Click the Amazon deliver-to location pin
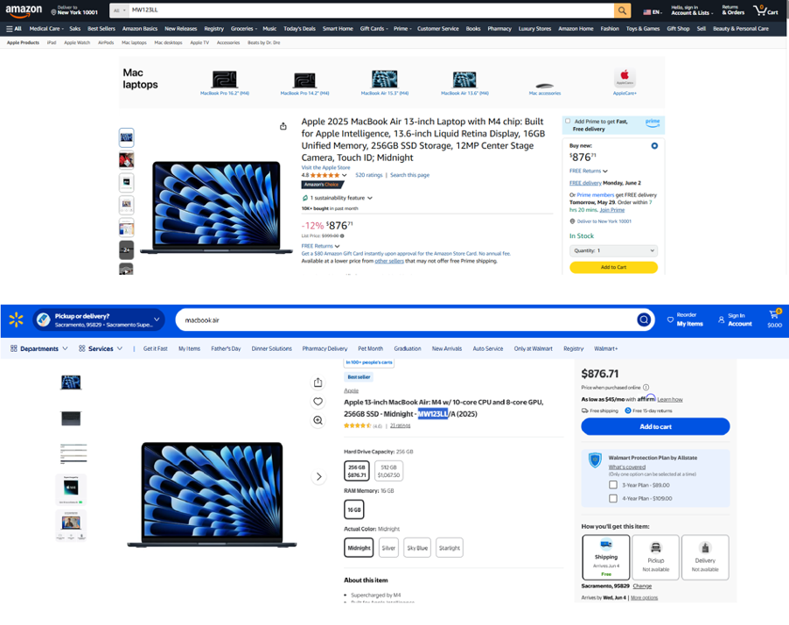789x625 pixels. point(53,12)
